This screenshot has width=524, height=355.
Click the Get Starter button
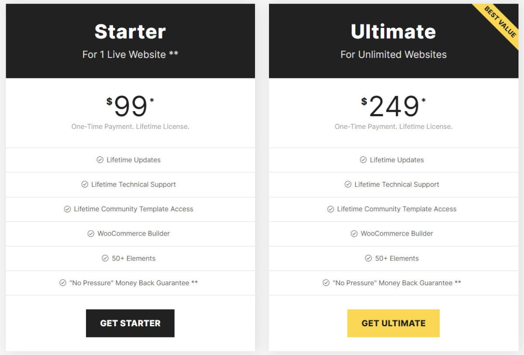pyautogui.click(x=130, y=323)
